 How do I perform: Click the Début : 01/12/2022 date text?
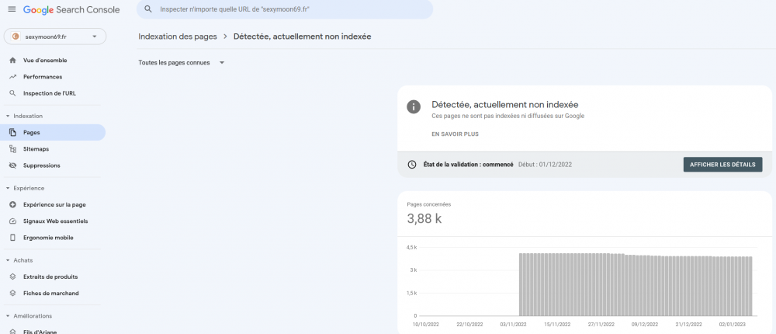pos(545,165)
